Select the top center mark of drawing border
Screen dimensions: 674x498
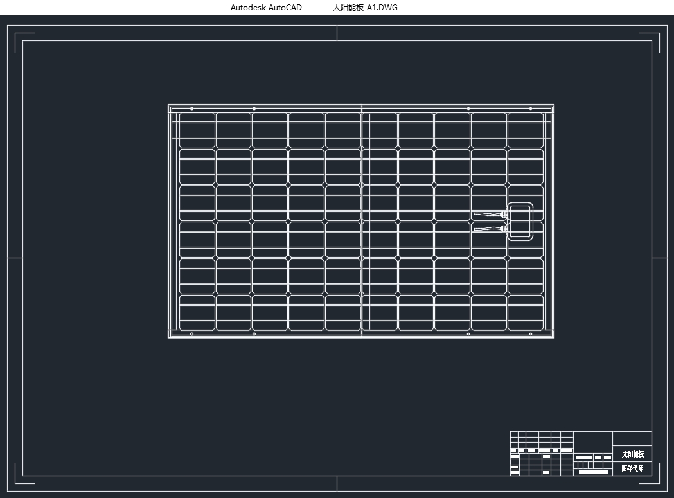[337, 33]
